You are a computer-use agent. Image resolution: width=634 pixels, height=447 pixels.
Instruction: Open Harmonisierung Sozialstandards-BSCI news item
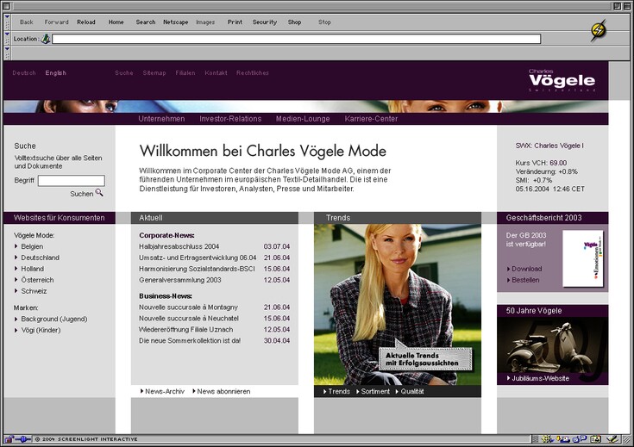[197, 269]
